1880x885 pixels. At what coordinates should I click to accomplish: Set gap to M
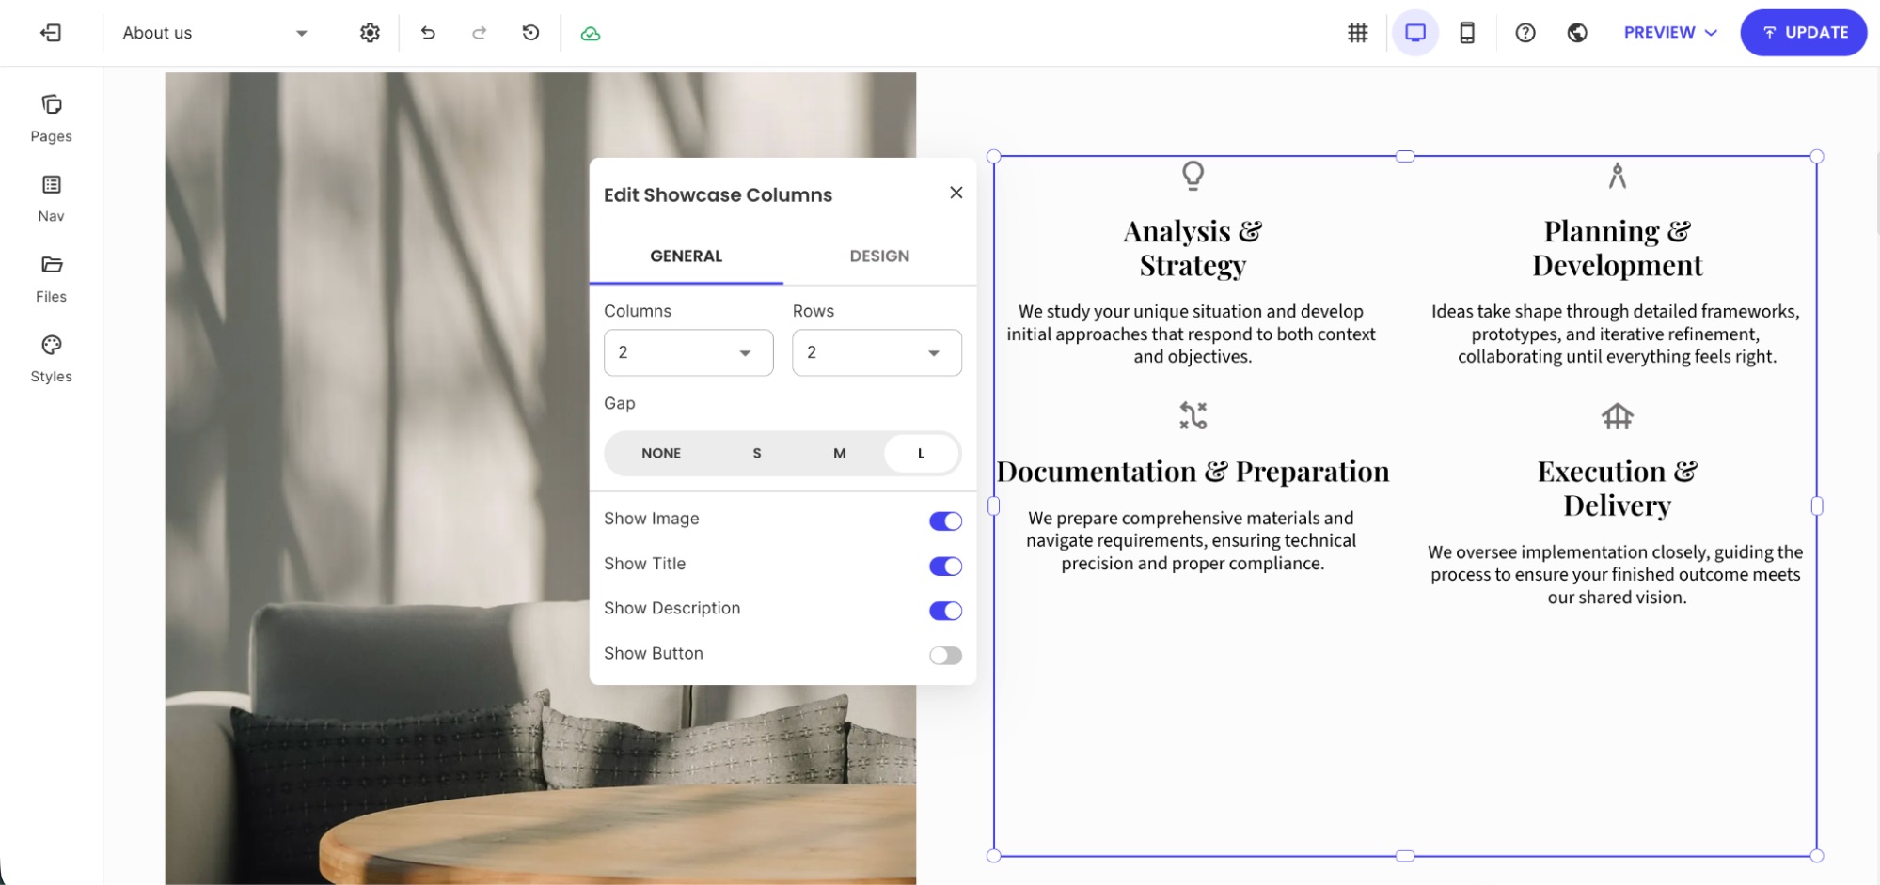pyautogui.click(x=839, y=453)
